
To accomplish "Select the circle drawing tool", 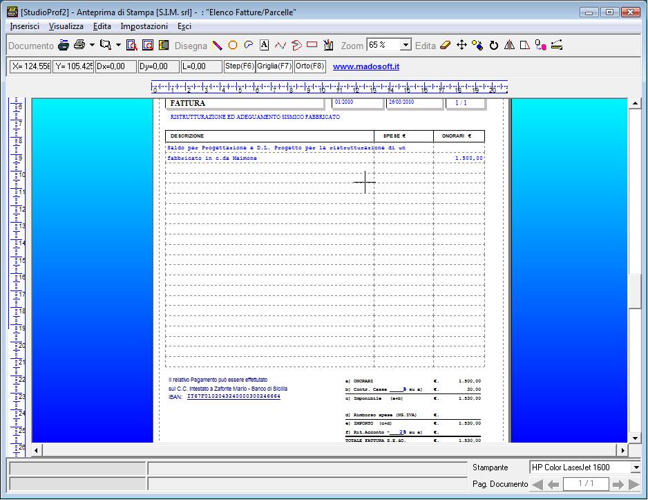I will point(233,45).
